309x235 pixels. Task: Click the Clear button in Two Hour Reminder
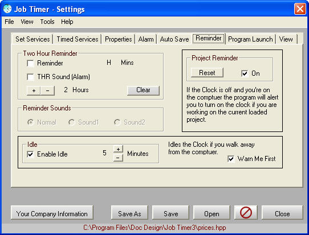click(143, 90)
